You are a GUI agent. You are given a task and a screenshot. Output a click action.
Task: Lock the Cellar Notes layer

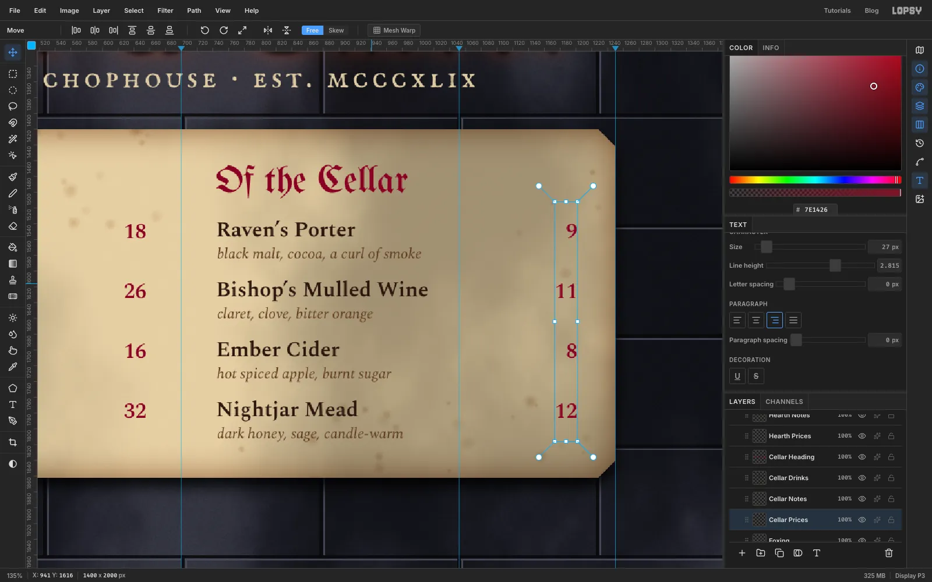tap(891, 499)
